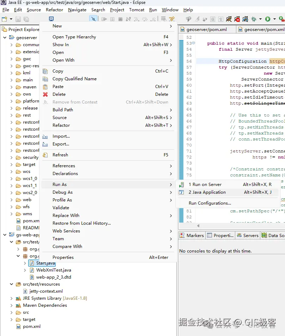Click the Save All toolbar icon
The width and height of the screenshot is (285, 336).
point(26,19)
